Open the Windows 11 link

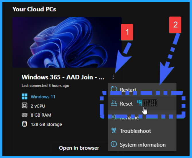click(43, 97)
